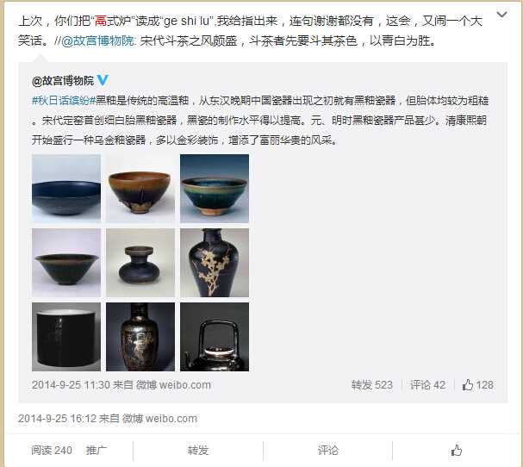Like the post with bottom thumbs-up icon

pos(457,451)
